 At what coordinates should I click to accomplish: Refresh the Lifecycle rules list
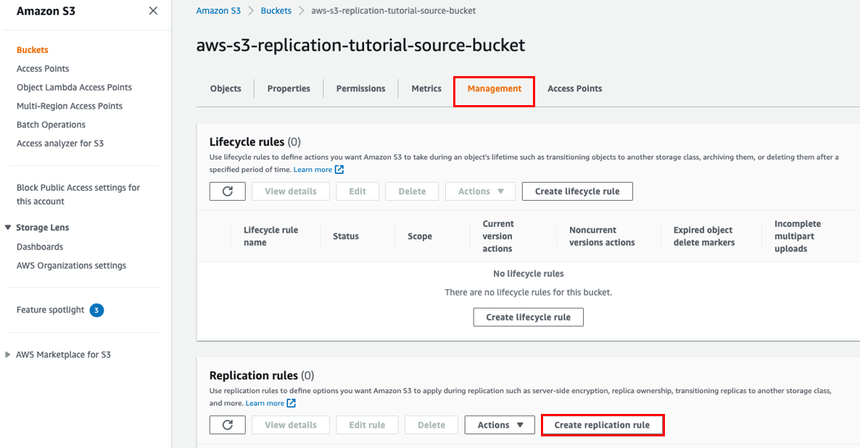pos(228,191)
